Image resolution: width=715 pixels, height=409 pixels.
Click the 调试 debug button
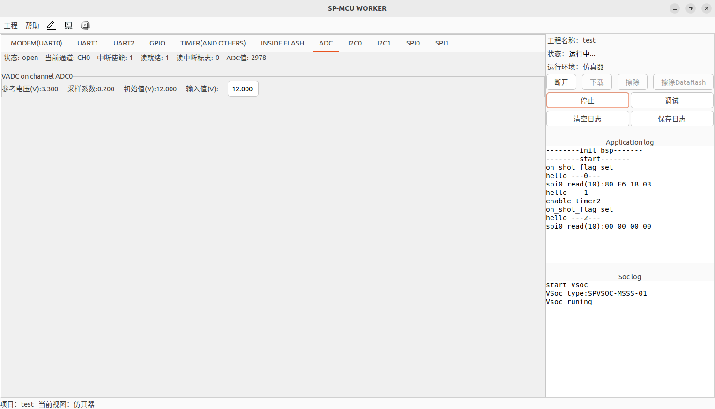click(671, 101)
